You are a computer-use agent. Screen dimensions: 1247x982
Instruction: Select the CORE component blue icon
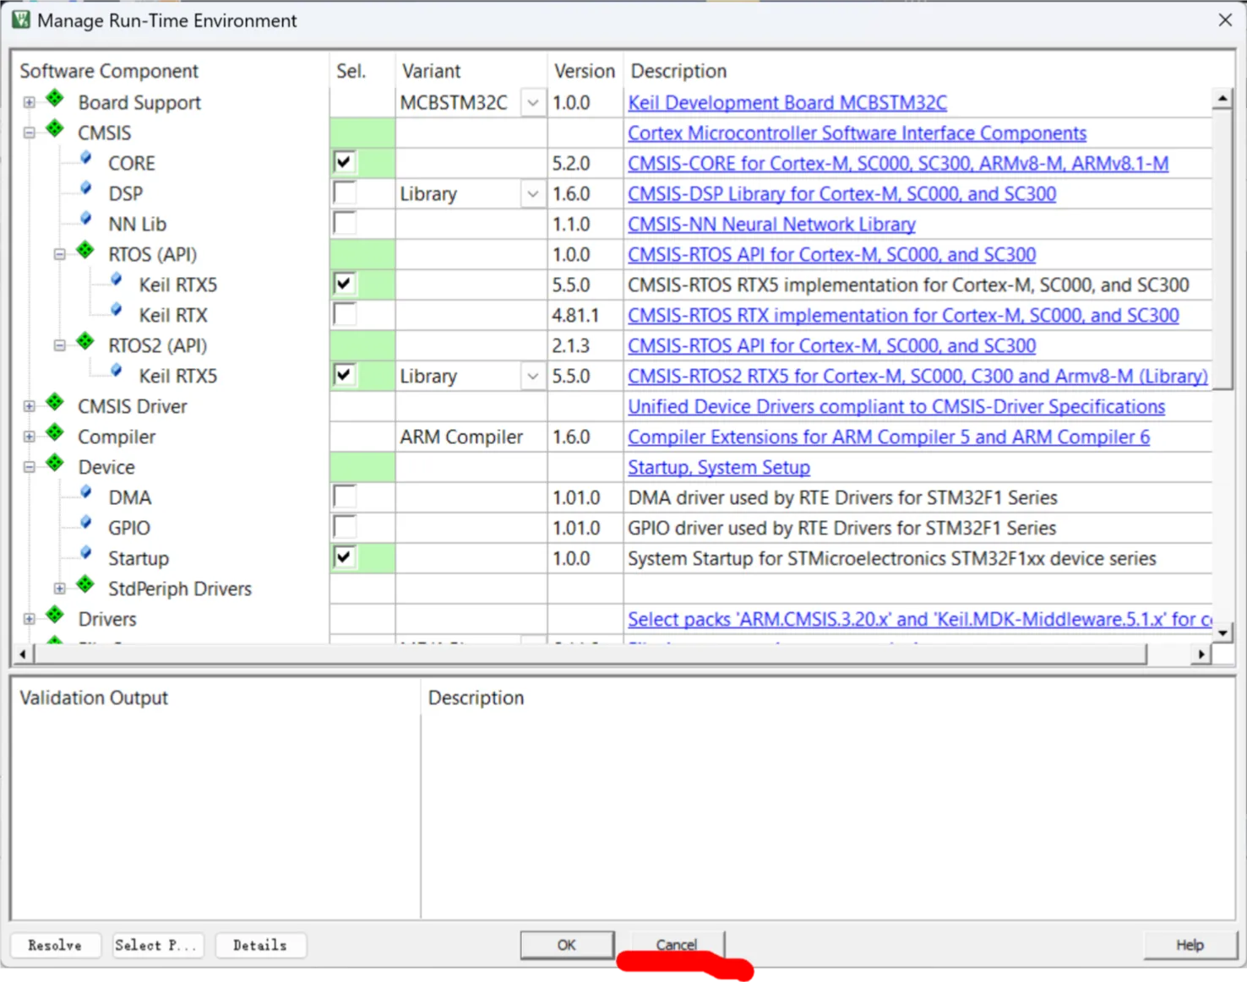click(86, 159)
